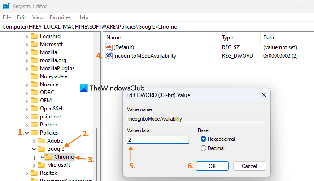Click the Registry Editor app icon

(x=6, y=6)
